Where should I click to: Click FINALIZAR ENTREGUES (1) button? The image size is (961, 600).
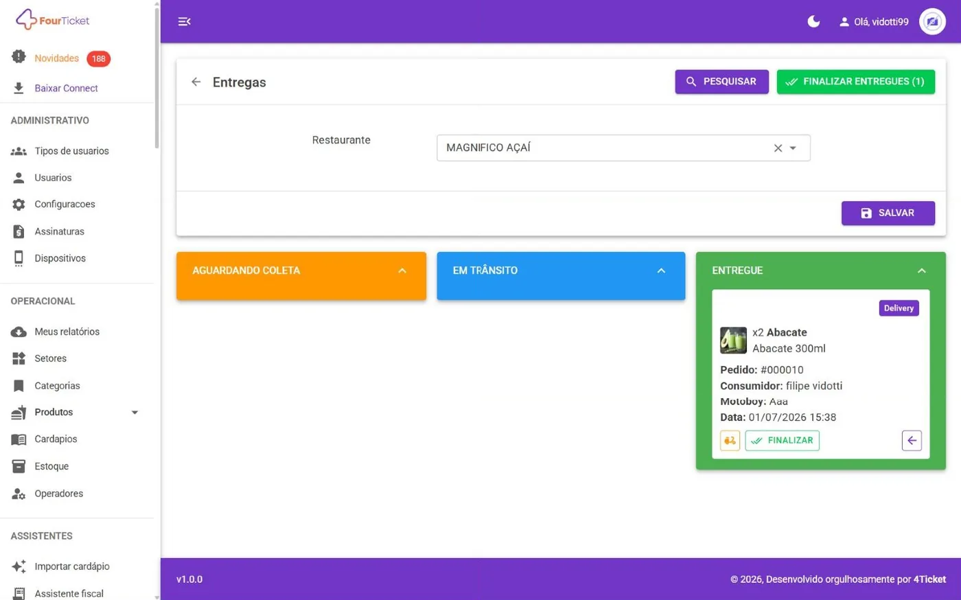pos(855,82)
